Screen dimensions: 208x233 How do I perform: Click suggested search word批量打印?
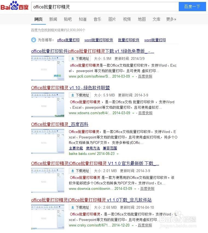tap(155, 40)
